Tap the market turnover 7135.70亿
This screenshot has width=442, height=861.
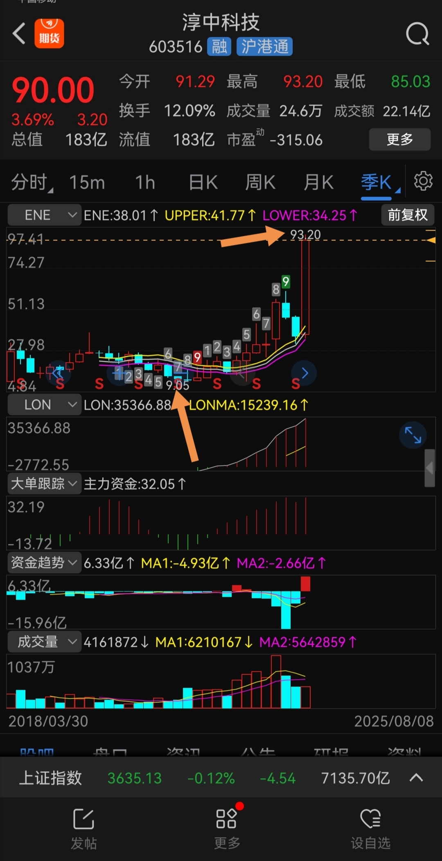(x=355, y=778)
